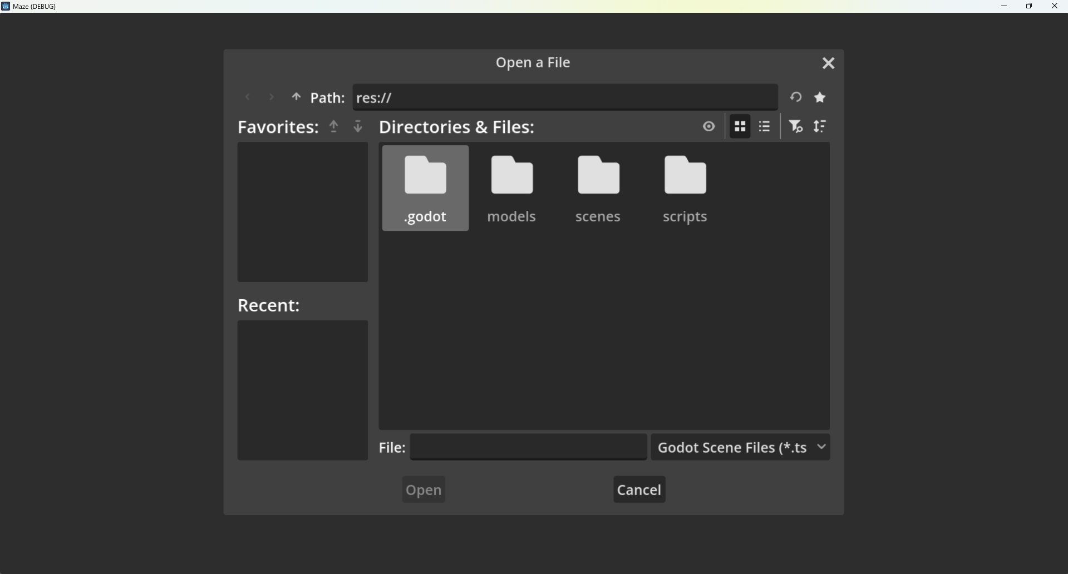Click the Open button
Screen dimensions: 1068x574
[424, 490]
